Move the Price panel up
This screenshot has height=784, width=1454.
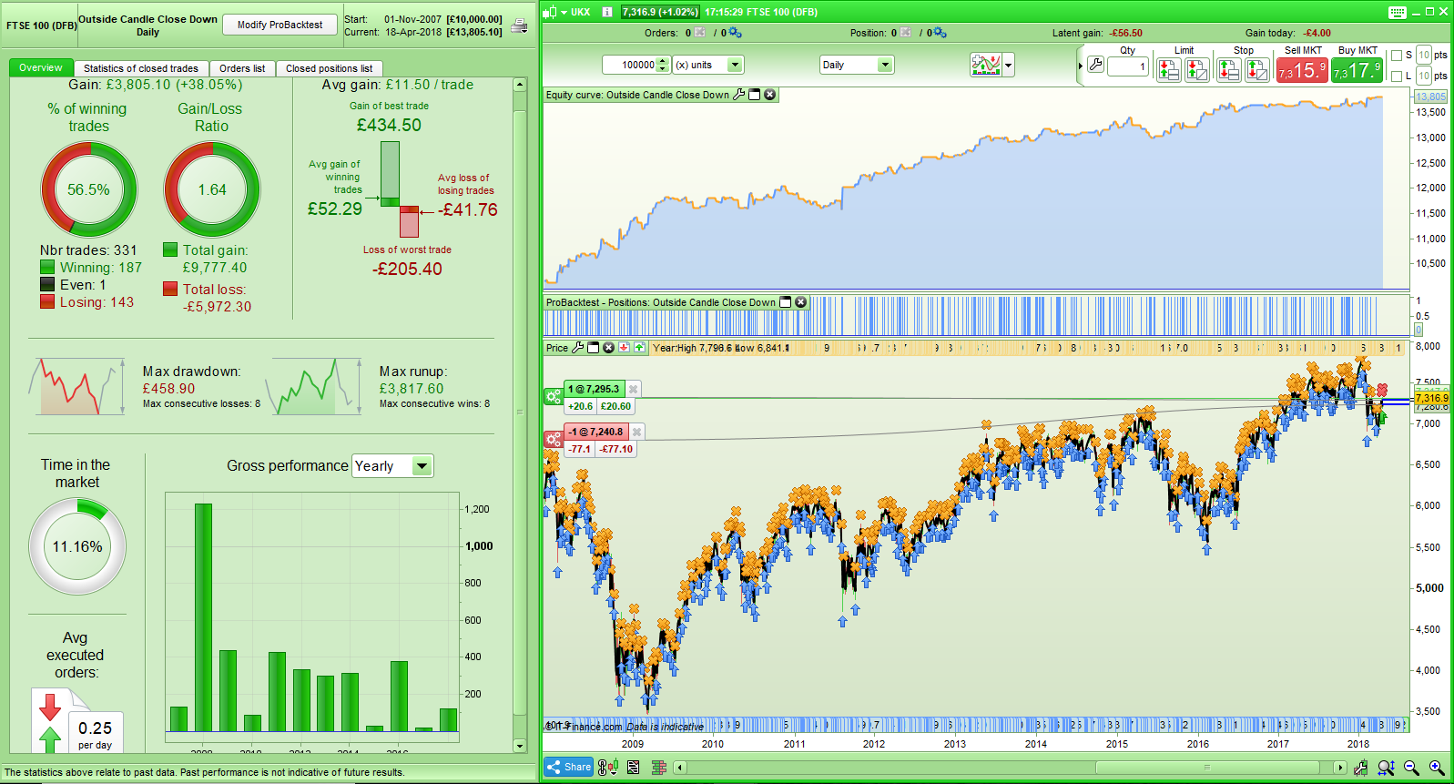click(x=639, y=348)
